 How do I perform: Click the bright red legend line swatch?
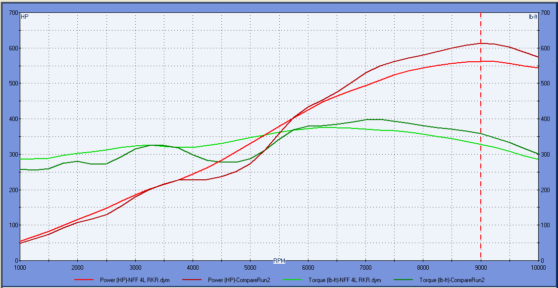(x=85, y=280)
